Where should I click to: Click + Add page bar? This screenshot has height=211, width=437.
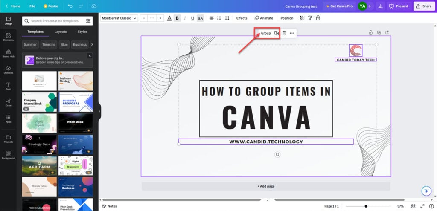(x=266, y=186)
